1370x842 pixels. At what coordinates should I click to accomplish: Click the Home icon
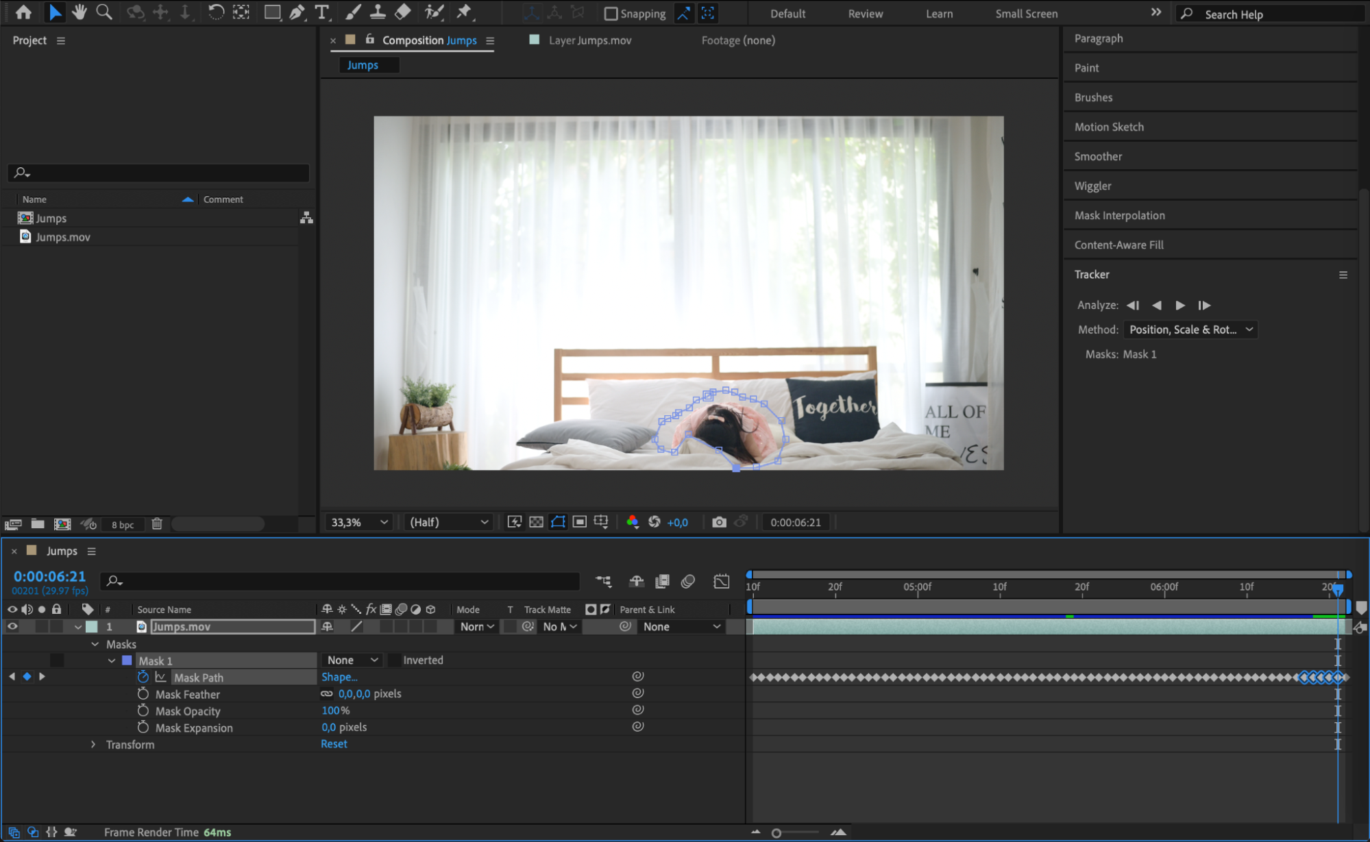click(23, 12)
